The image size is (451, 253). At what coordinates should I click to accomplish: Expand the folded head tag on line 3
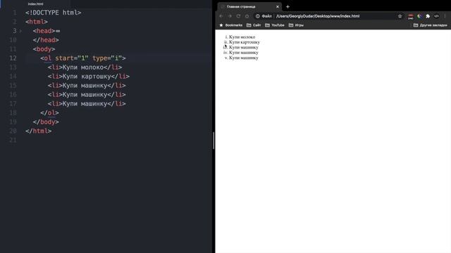(x=20, y=31)
